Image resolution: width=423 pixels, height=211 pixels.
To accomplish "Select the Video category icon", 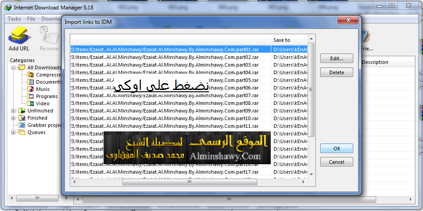I will tap(31, 103).
